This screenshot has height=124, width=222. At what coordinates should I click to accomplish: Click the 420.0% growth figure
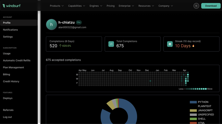tap(67, 46)
